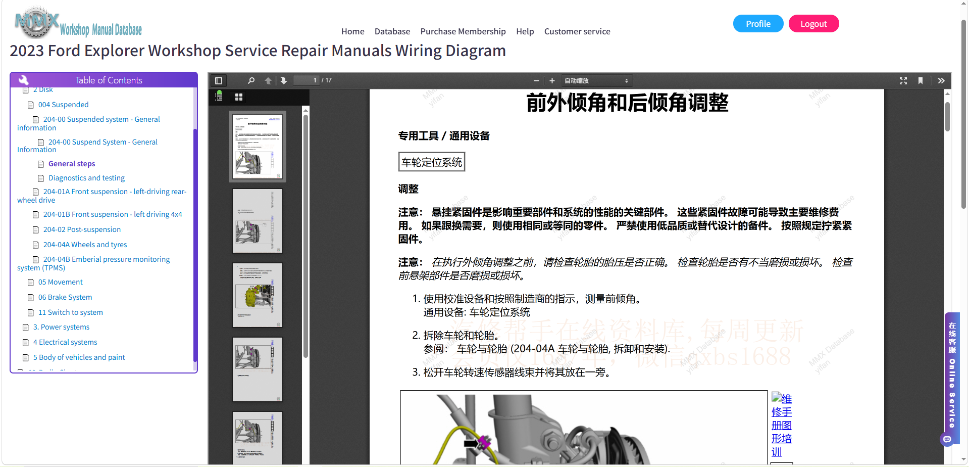Switch PDF viewer to presentation mode
969x467 pixels.
point(903,81)
